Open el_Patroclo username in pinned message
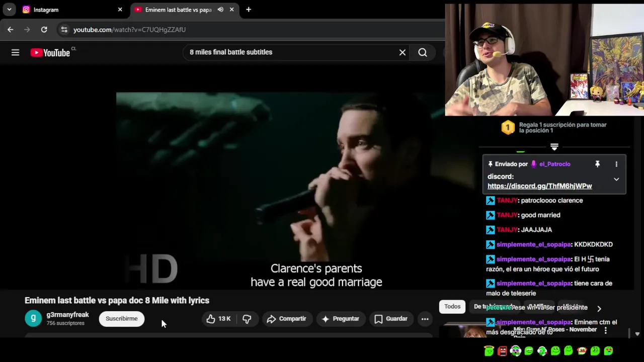Screen dimensions: 644x362 554,164
